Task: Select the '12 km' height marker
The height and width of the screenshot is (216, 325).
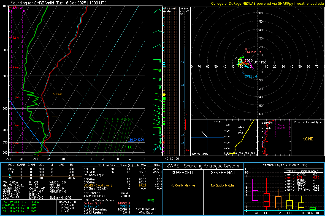Action: point(16,38)
